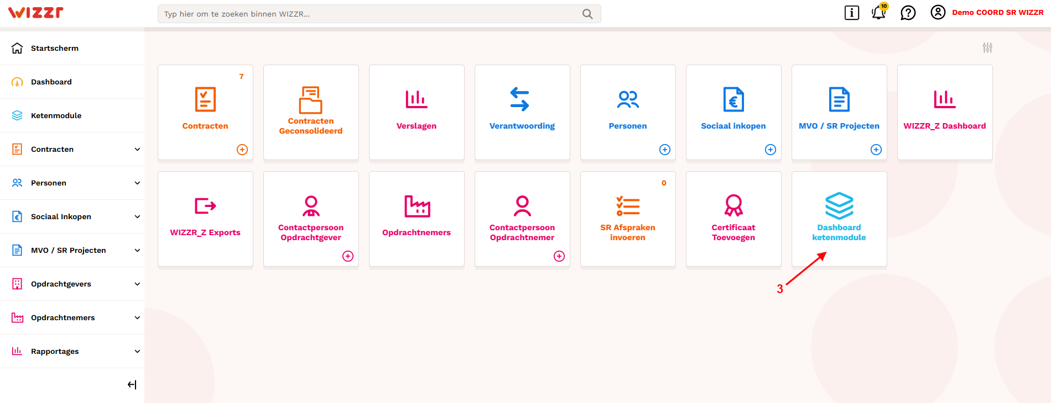Open the notifications bell
1051x403 pixels.
tap(878, 13)
